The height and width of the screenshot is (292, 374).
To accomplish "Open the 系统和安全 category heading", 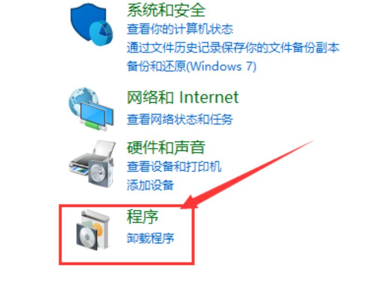I will click(166, 10).
